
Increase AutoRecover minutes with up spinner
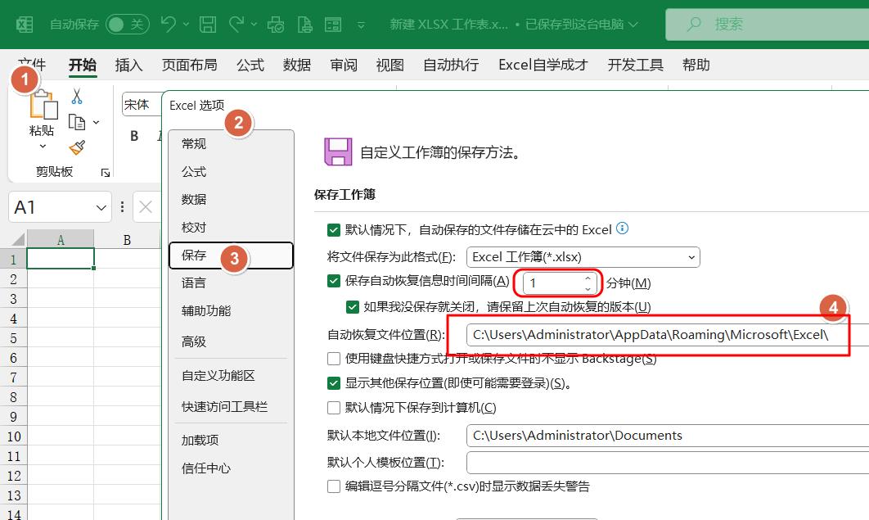coord(588,278)
